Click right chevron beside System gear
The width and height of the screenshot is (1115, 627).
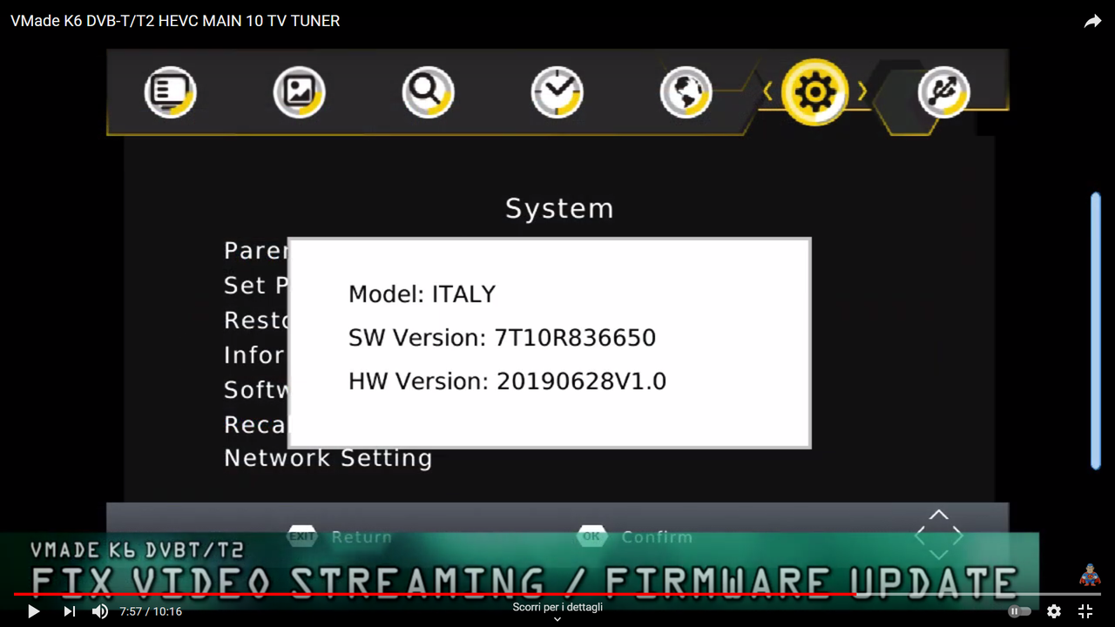(862, 91)
